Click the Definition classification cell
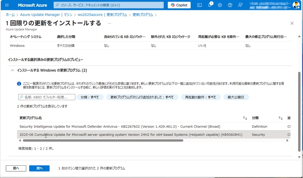Viewport: 303px width, 178px height. point(260,127)
